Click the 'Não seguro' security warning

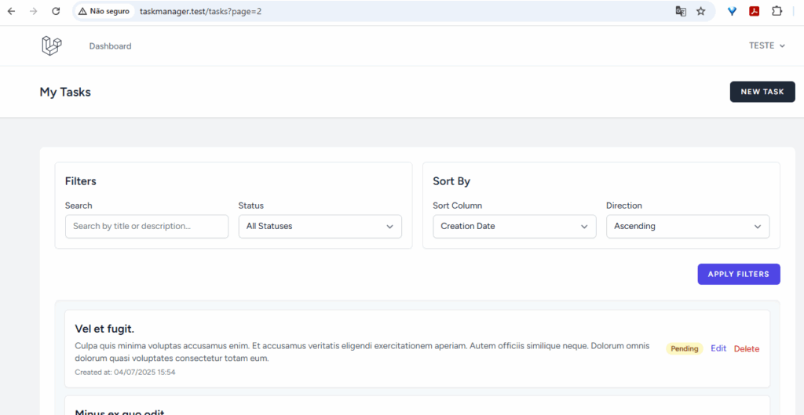pos(103,11)
